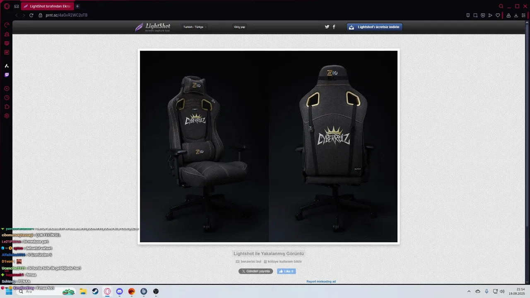The image size is (530, 298).
Task: Open the ad blocker shield icon
Action: coord(483,15)
